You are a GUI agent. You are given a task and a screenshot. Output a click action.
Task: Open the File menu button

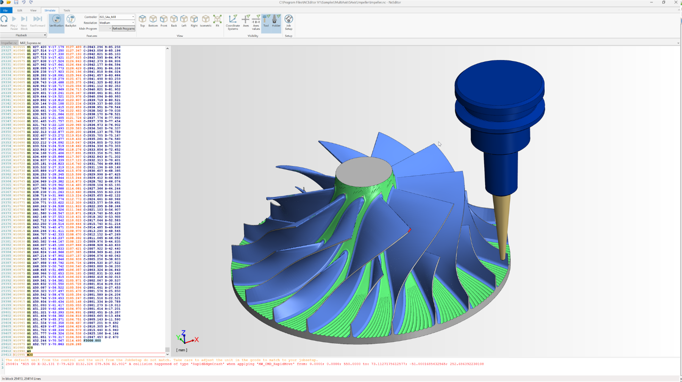coord(5,10)
